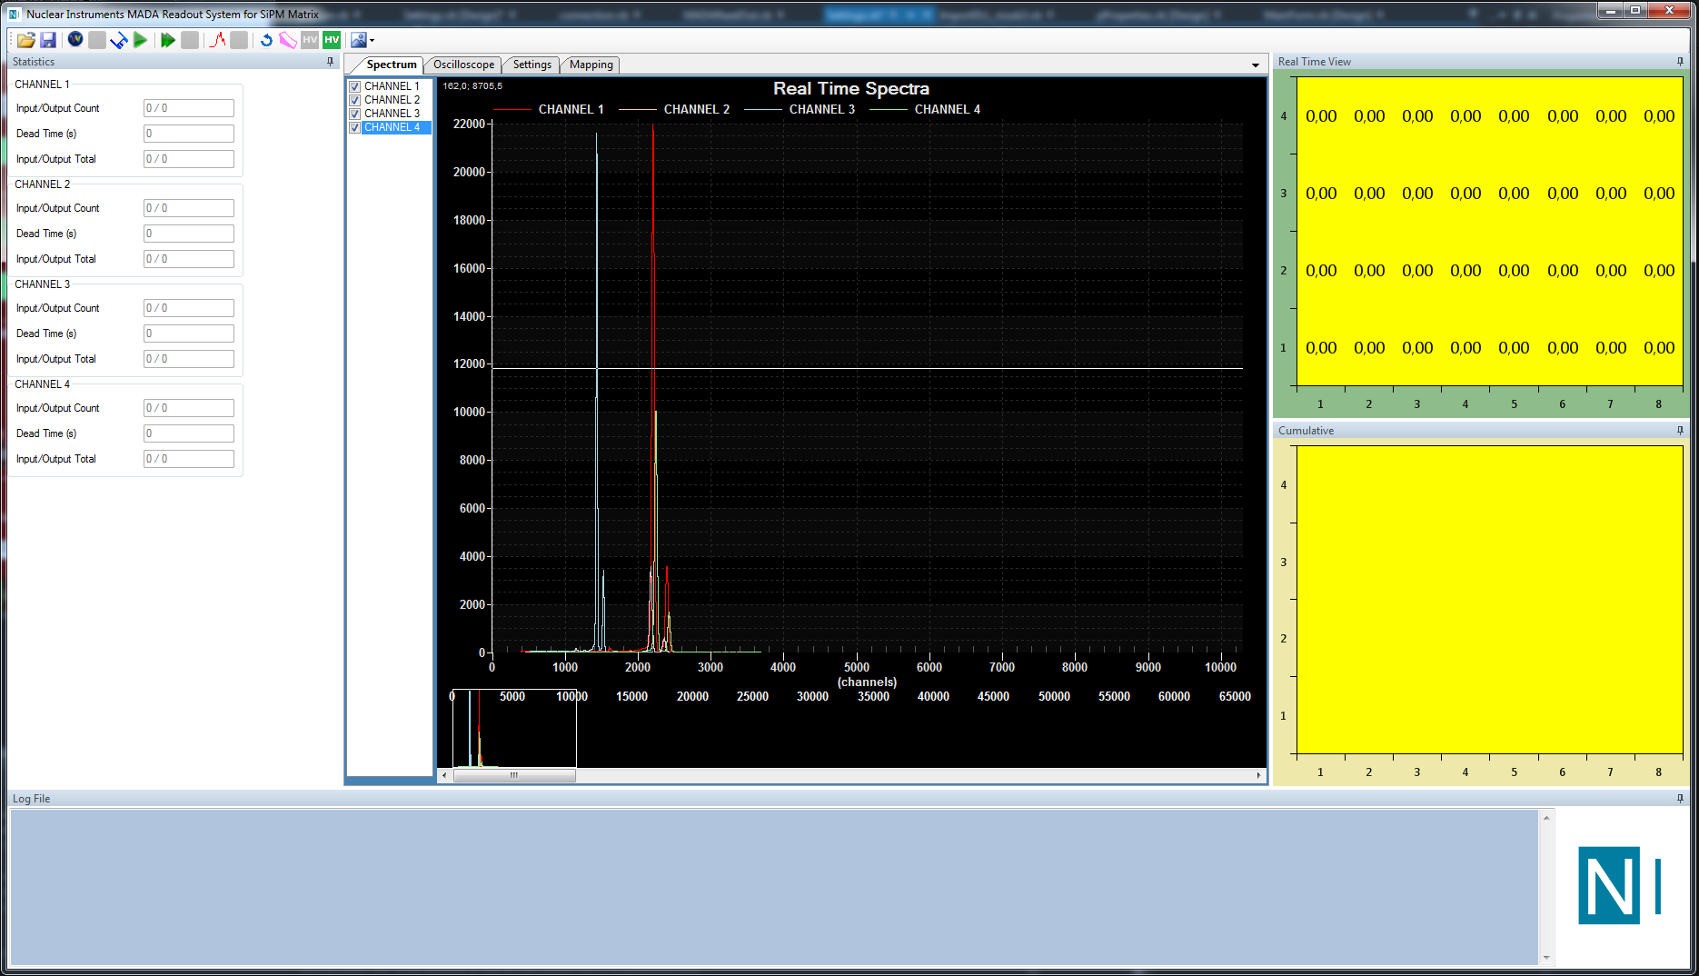Click CHANNEL 4 Dead Time field
The image size is (1699, 976).
coord(188,433)
